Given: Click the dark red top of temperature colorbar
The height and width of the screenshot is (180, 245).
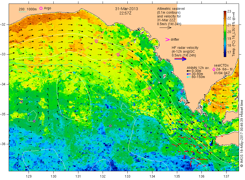Looking at the screenshot, I should coord(225,12).
